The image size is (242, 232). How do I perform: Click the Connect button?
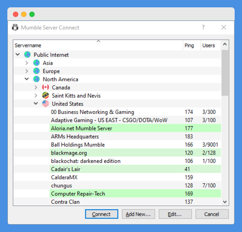pyautogui.click(x=101, y=214)
